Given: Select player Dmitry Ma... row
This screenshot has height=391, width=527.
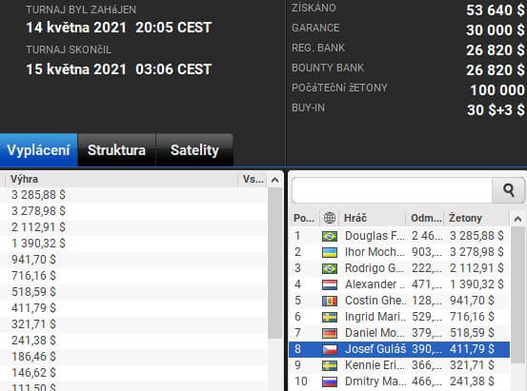Looking at the screenshot, I should pos(399,381).
